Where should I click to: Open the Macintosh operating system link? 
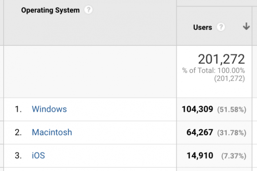[52, 132]
